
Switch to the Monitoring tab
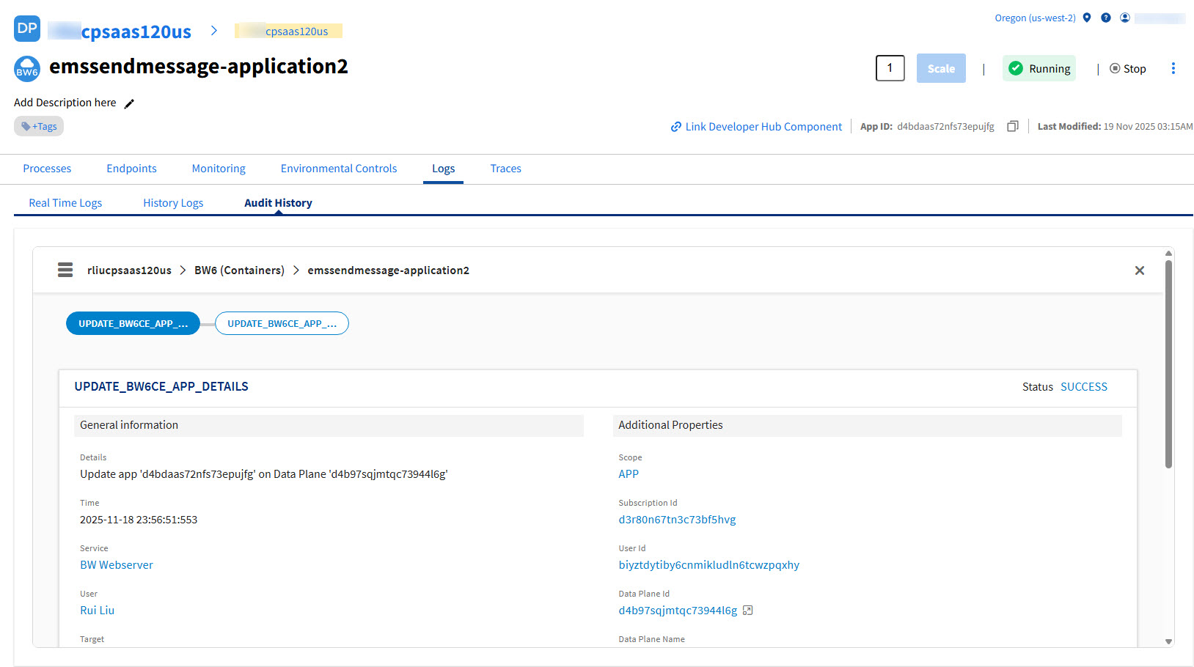[219, 169]
